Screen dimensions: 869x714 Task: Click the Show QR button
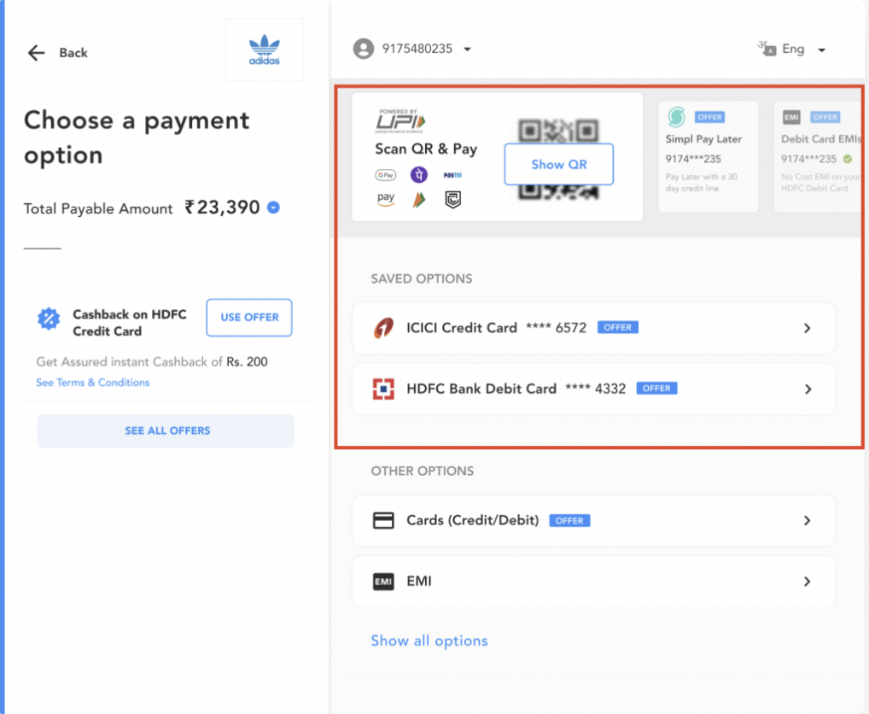pyautogui.click(x=558, y=164)
